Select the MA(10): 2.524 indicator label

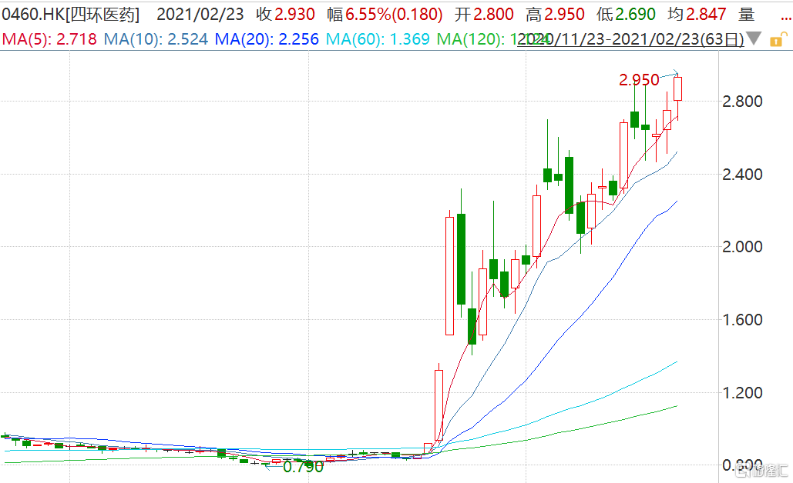156,39
